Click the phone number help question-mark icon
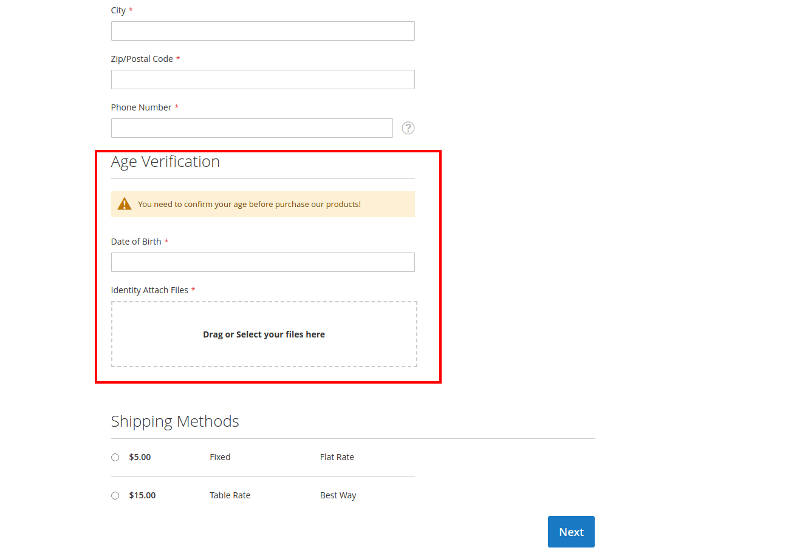This screenshot has width=811, height=556. coord(408,128)
